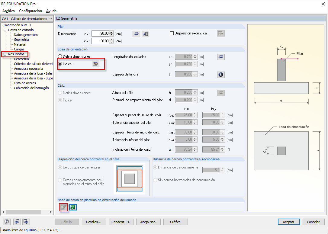
Task: Select Geometría under Datos de entrada
Action: [21, 40]
